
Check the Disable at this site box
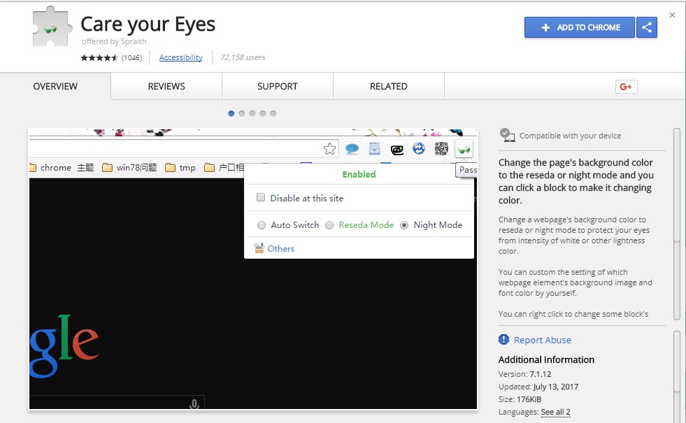click(261, 197)
